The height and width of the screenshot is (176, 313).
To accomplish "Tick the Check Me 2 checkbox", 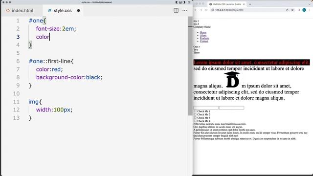I will click(195, 114).
